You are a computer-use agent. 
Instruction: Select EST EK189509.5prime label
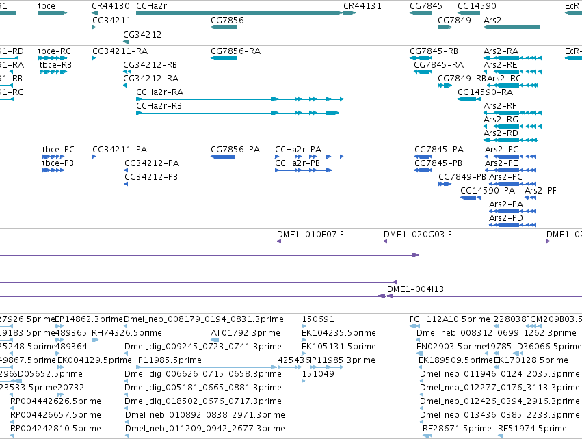coord(455,360)
